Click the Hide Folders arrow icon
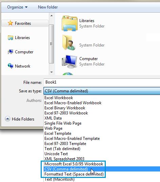This screenshot has width=160, height=182. coord(7,119)
